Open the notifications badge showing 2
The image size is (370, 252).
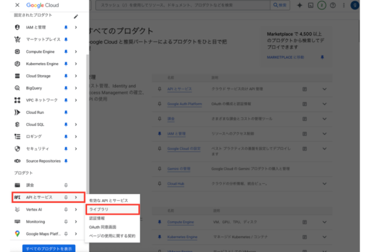[321, 5]
